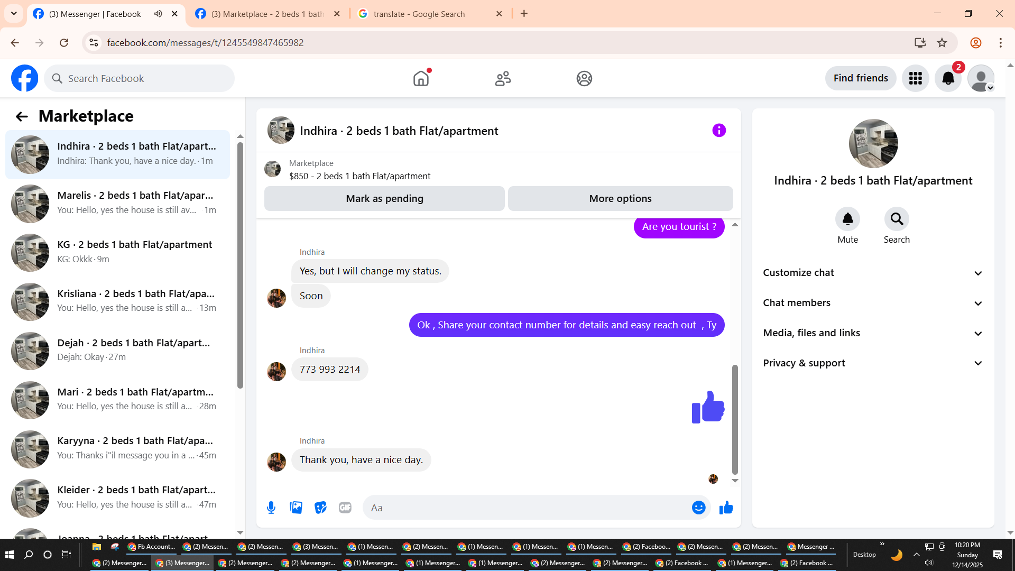Screen dimensions: 1015x571
Task: Toggle audio mute on Messenger tab
Action: click(x=158, y=14)
